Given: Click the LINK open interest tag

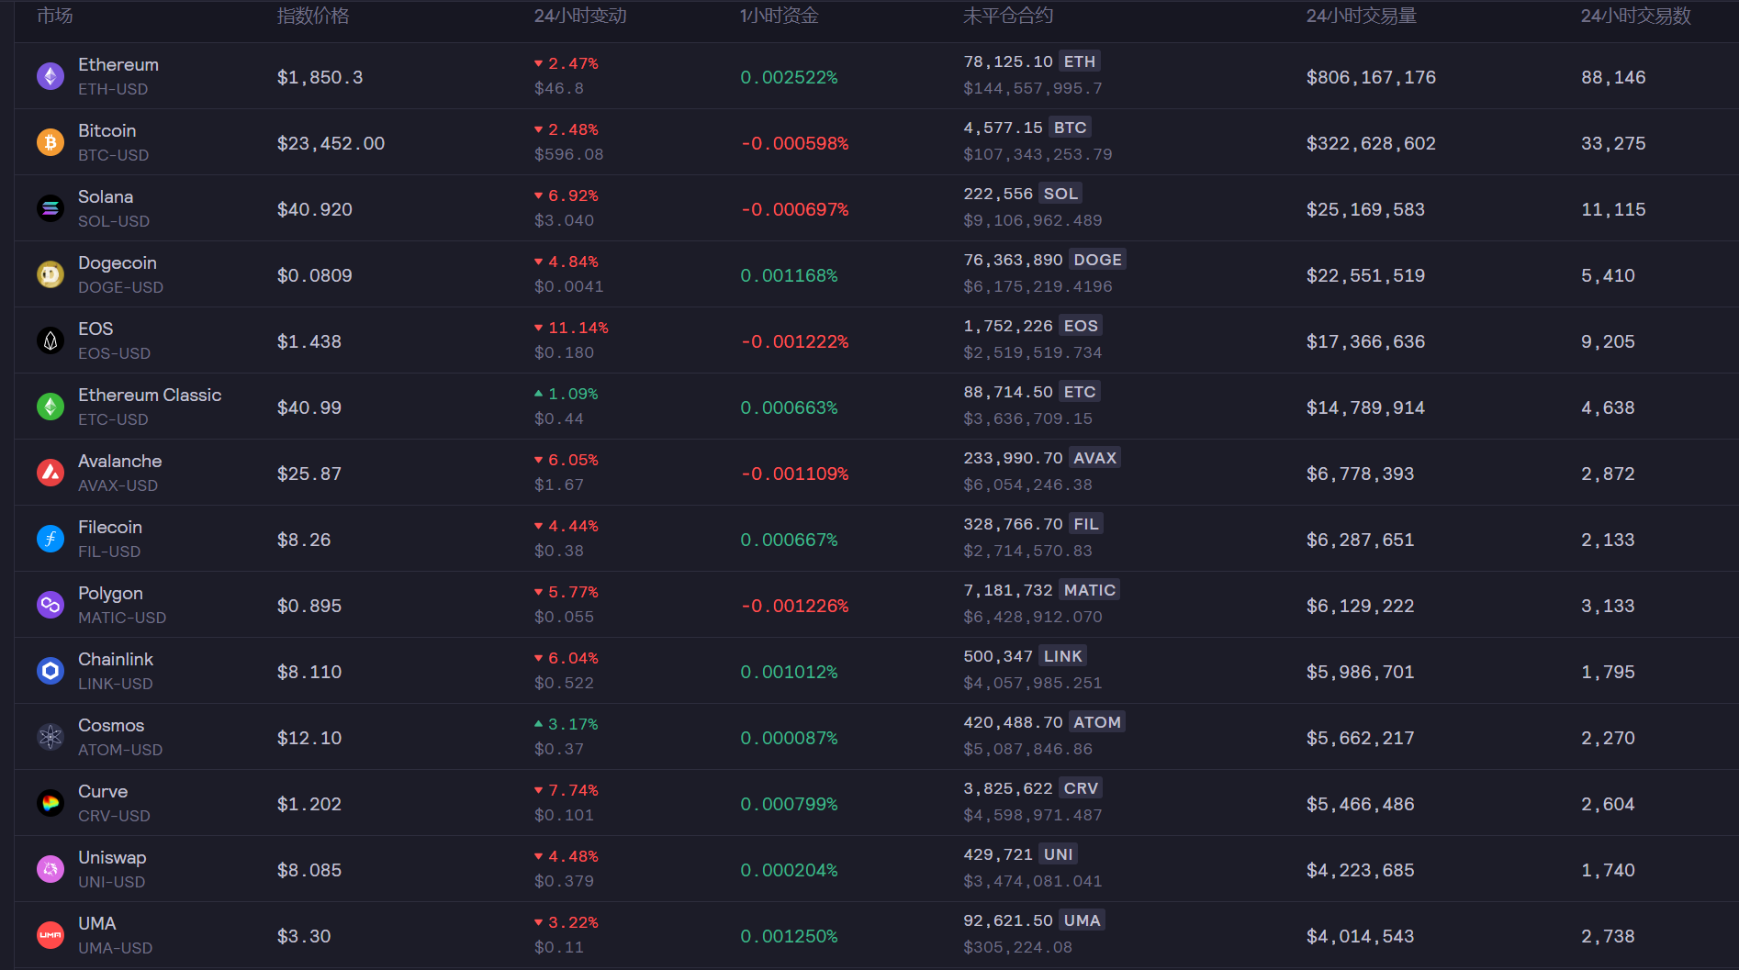Looking at the screenshot, I should coord(1063,656).
